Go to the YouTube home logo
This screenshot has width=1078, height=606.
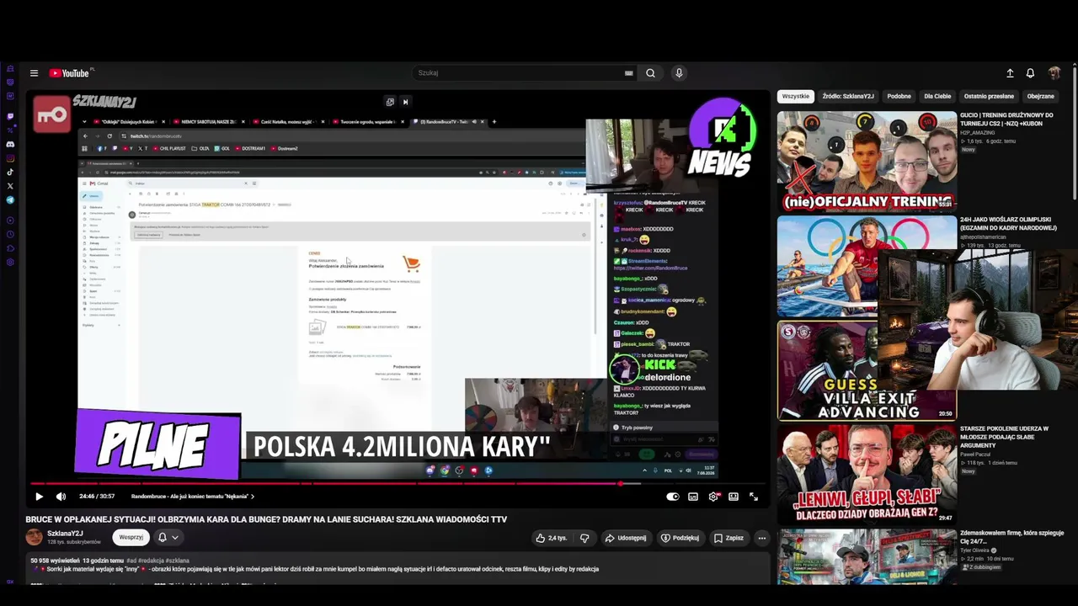click(69, 73)
